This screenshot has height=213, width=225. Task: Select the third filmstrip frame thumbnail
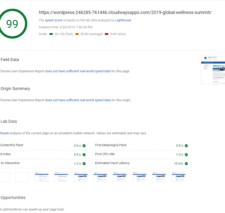[x=42, y=177]
